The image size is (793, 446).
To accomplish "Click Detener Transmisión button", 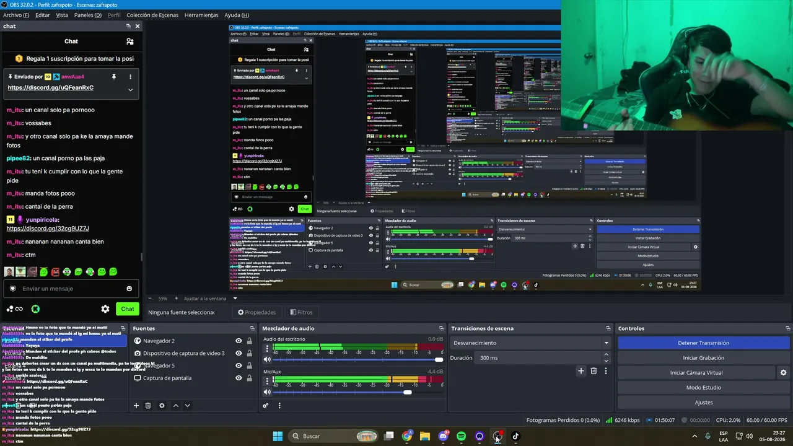I will pos(704,343).
